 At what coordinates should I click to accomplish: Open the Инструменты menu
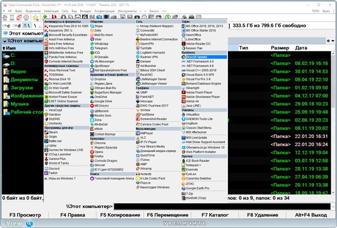tap(127, 11)
